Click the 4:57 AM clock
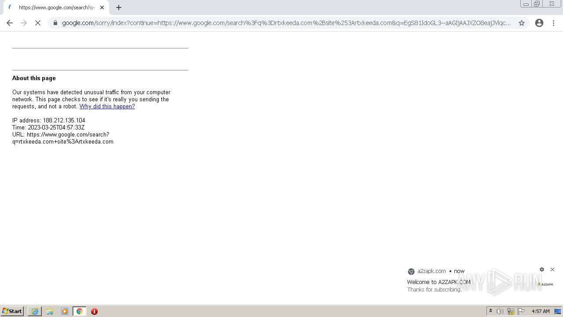Screen dimensions: 563x317 pyautogui.click(x=541, y=311)
